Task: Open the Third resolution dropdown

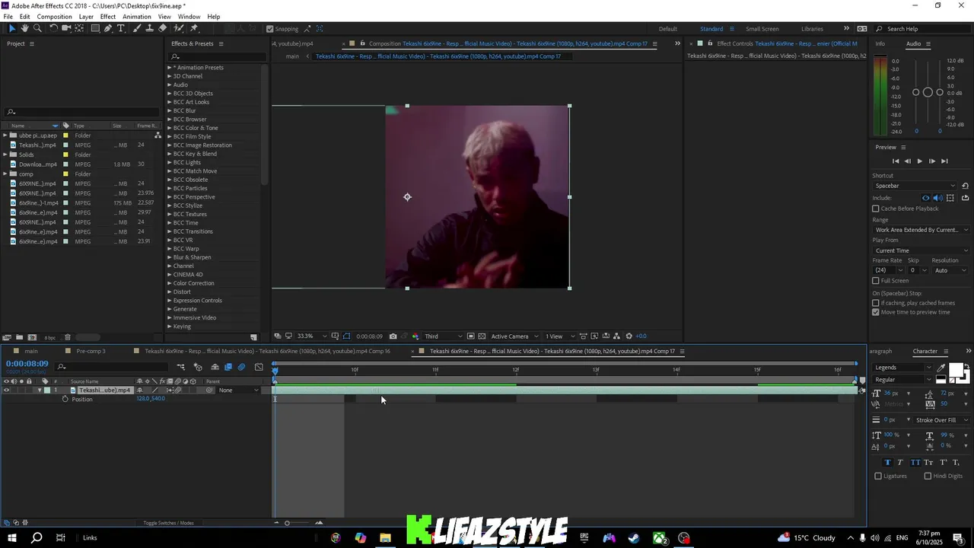Action: 443,336
